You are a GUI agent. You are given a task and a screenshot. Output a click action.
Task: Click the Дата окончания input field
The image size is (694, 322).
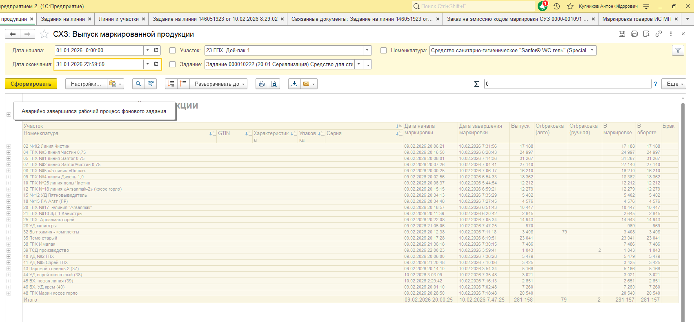click(x=99, y=64)
